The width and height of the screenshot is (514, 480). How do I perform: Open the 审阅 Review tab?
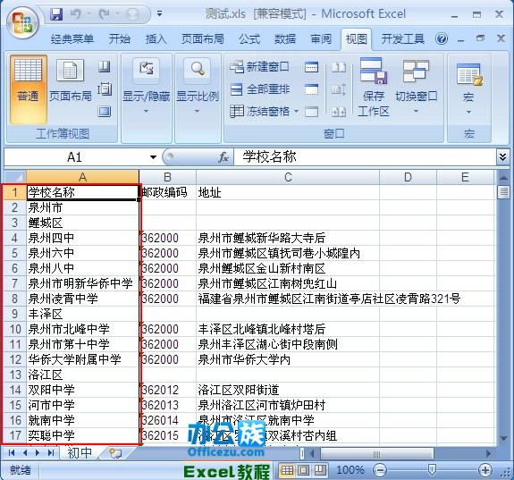click(321, 39)
